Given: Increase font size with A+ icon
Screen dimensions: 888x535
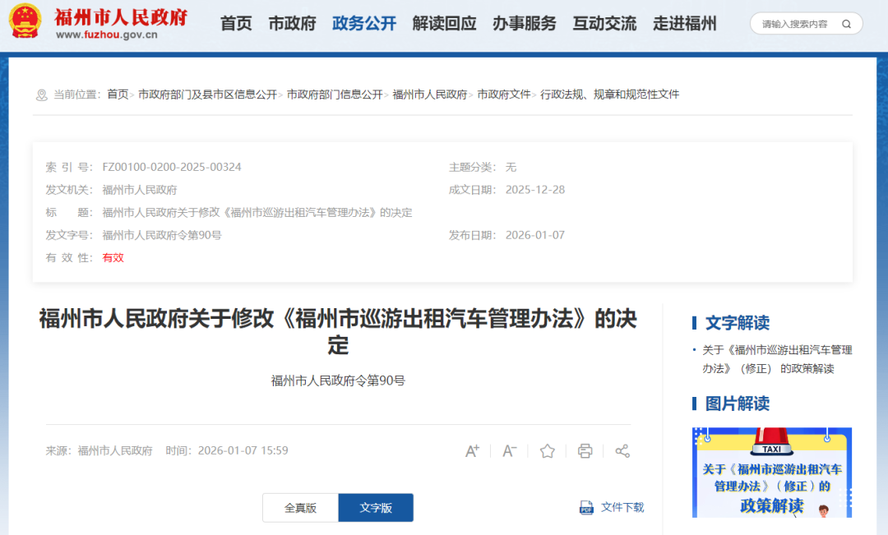Looking at the screenshot, I should click(472, 450).
